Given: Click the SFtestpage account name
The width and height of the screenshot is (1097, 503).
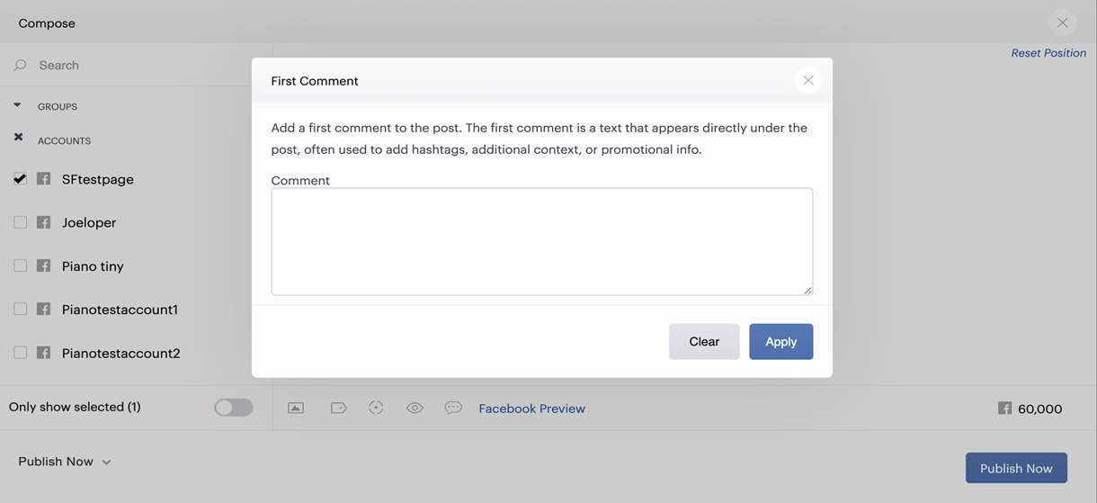Looking at the screenshot, I should click(x=98, y=179).
